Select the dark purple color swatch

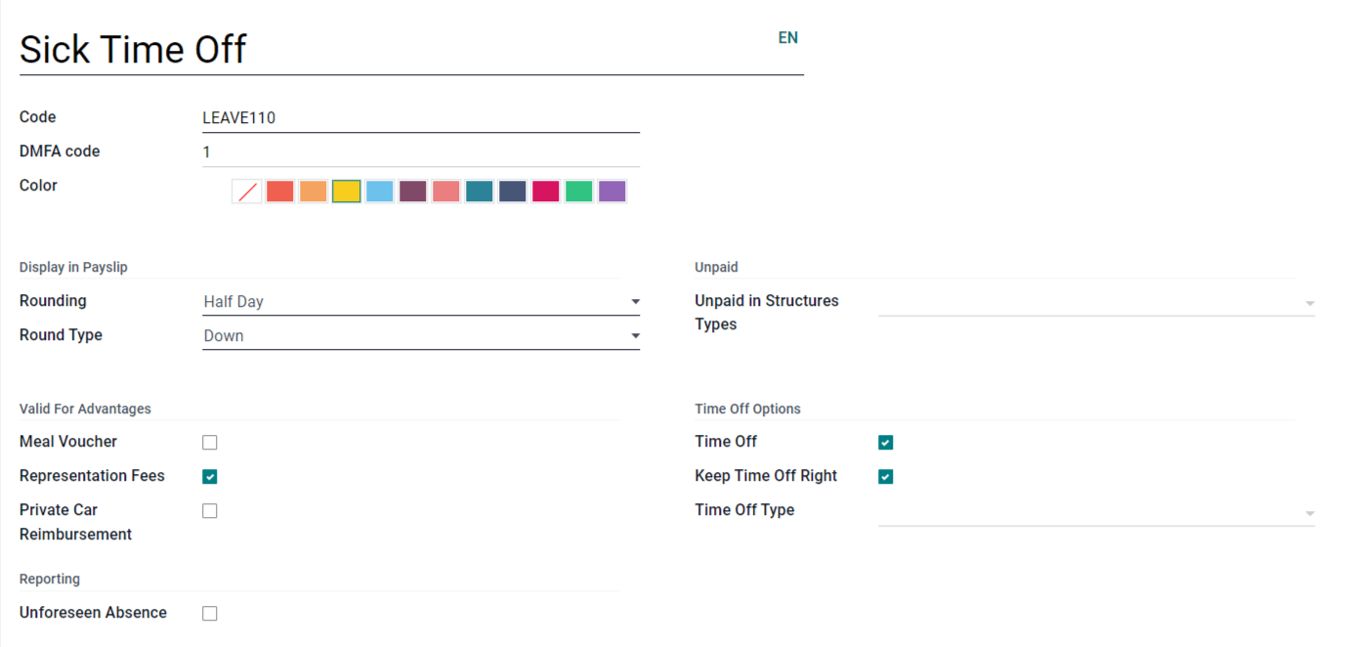point(412,191)
